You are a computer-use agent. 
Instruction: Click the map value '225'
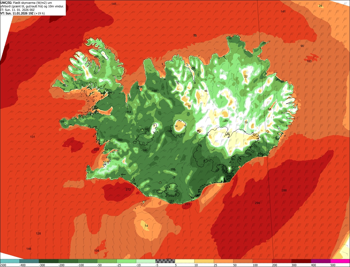point(97,149)
